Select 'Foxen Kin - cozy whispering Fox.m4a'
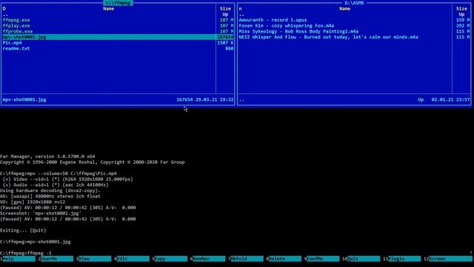 [x=287, y=26]
